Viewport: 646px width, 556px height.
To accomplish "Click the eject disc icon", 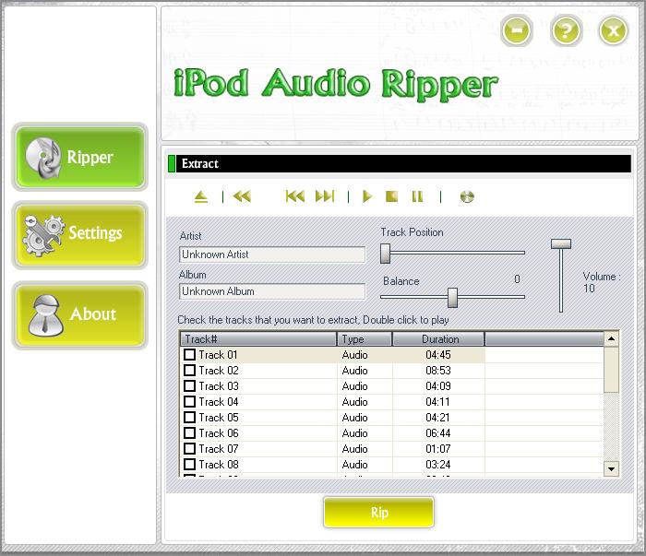I will (x=201, y=197).
